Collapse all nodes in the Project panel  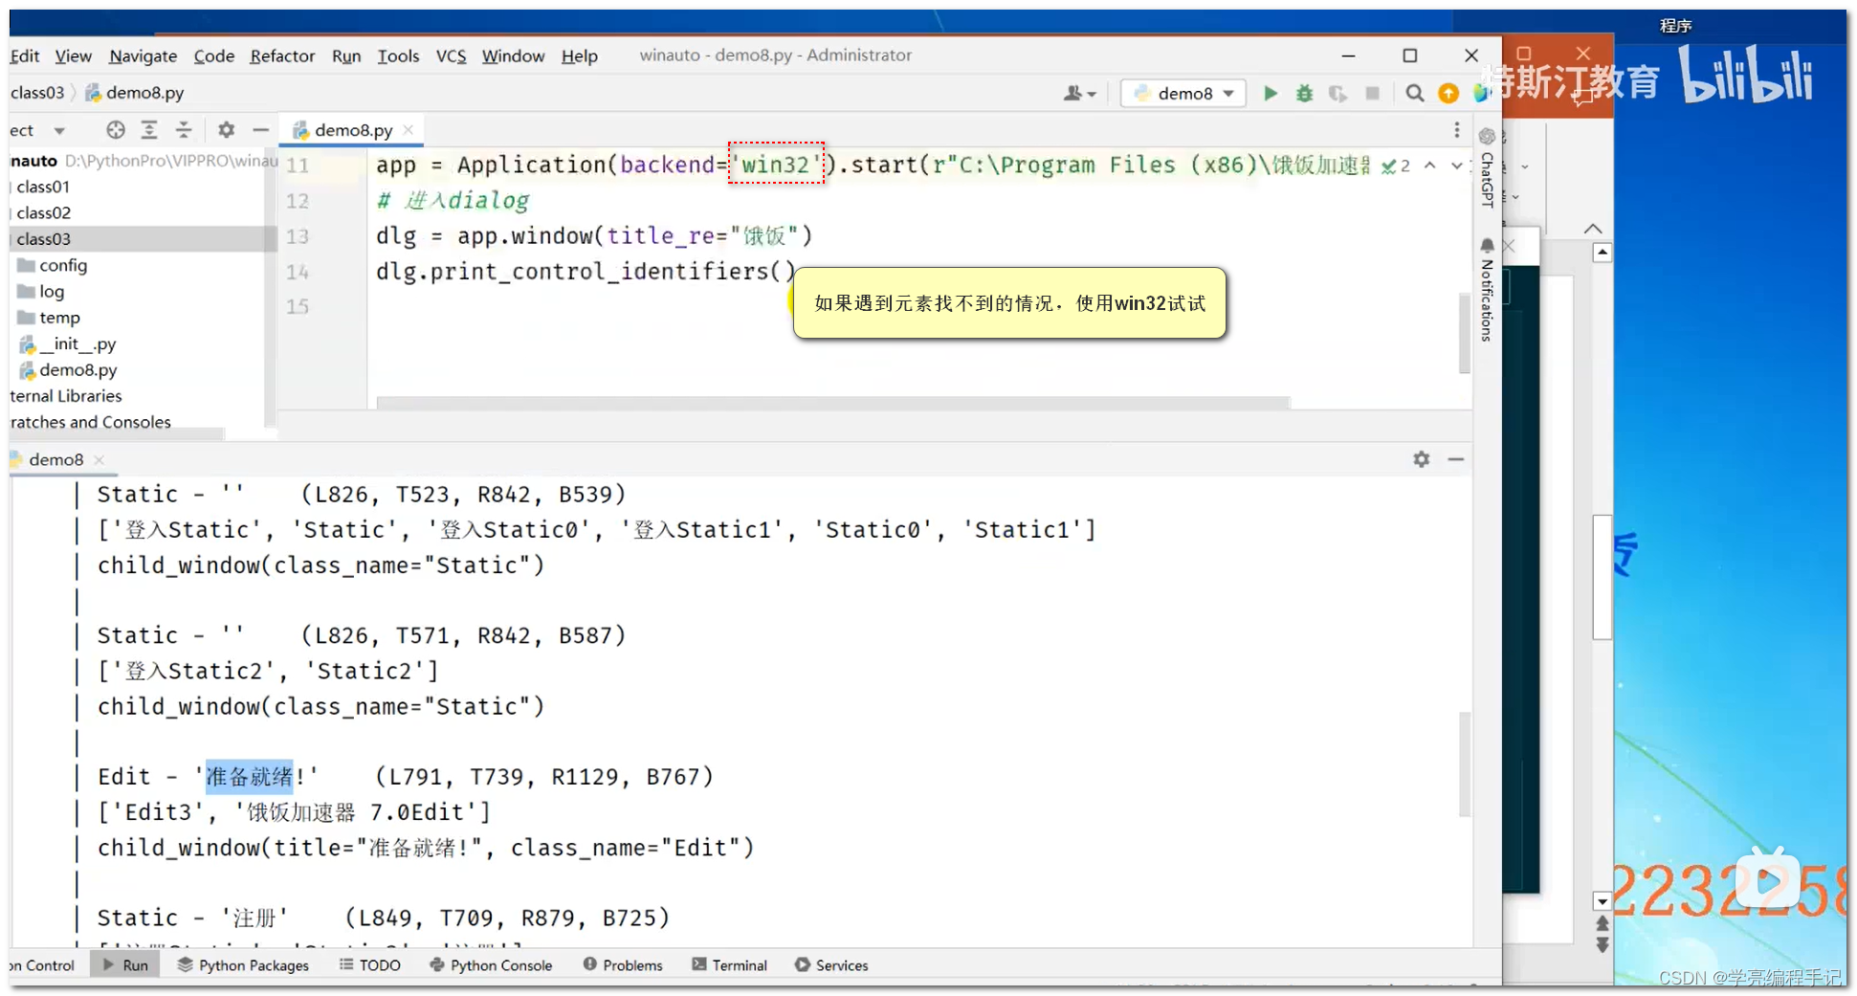[183, 129]
